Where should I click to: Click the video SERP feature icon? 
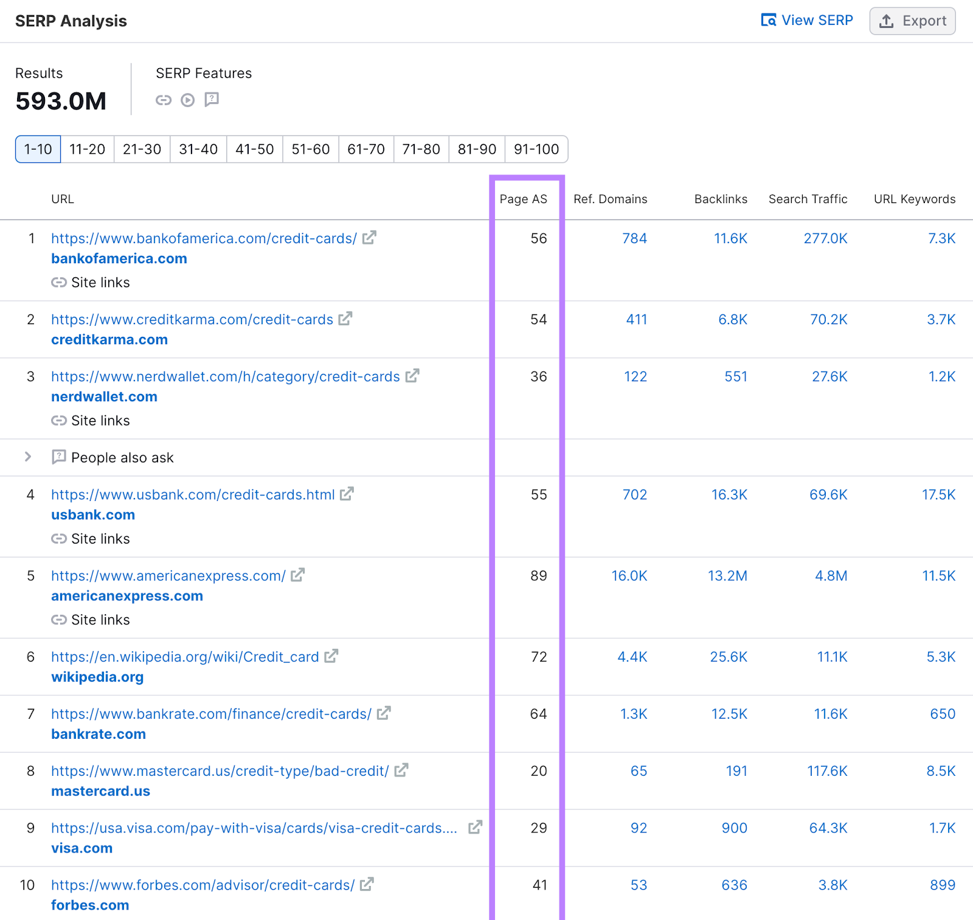pos(188,100)
